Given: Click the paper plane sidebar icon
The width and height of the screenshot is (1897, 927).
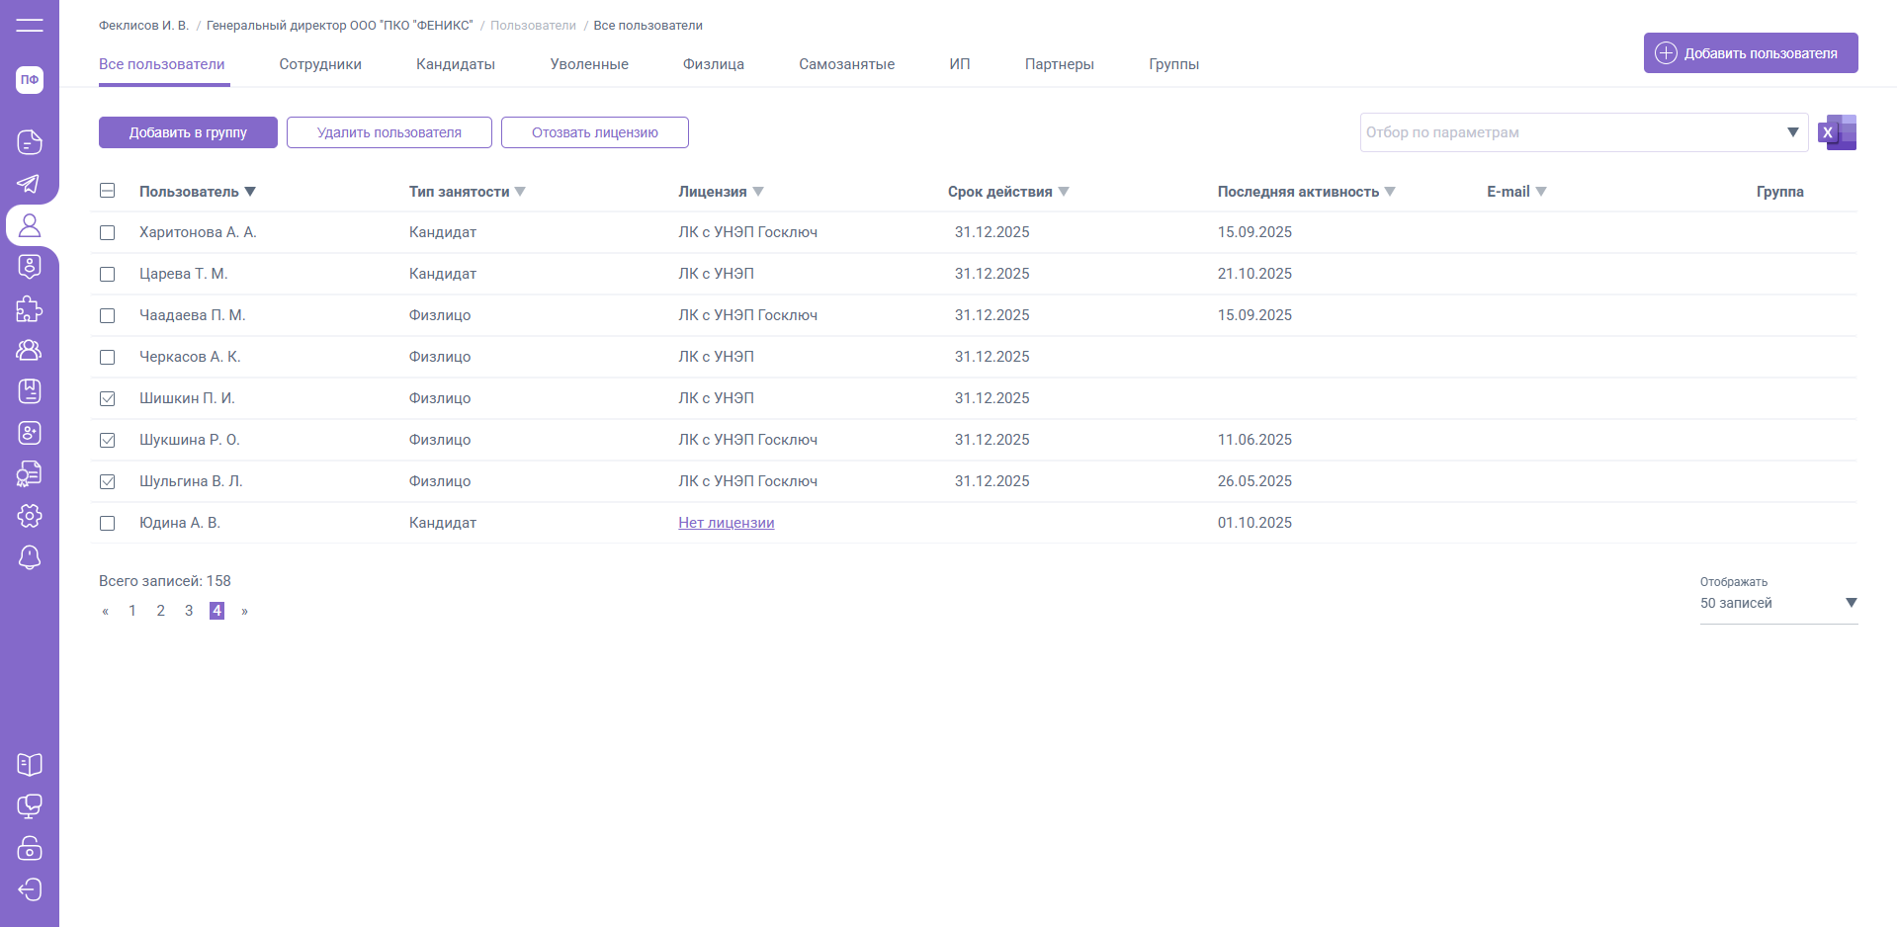Looking at the screenshot, I should click(x=30, y=184).
